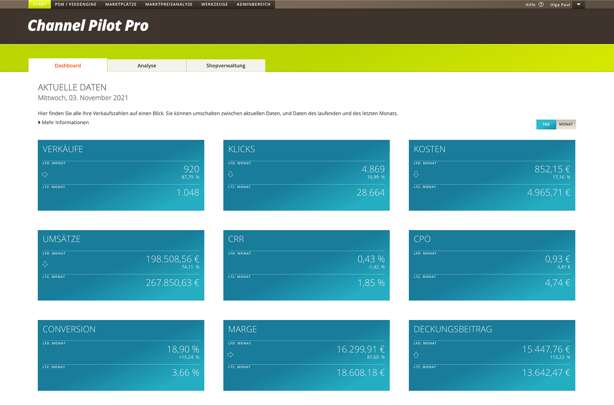Open the Olga Paul user dropdown arrow
The width and height of the screenshot is (614, 405).
[579, 4]
